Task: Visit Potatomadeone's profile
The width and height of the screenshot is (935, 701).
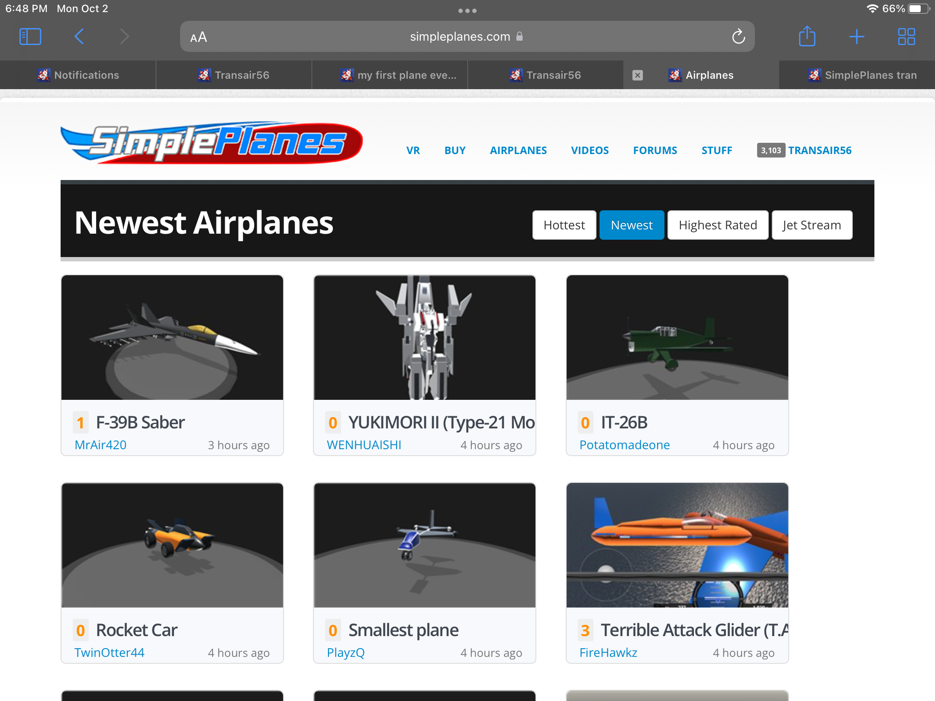Action: (x=625, y=445)
